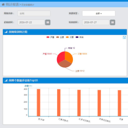
Task: Click the 汇聚交换机 x-axis label
Action: click(x=63, y=120)
